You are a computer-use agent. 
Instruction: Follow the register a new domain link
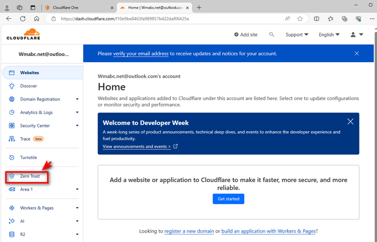pyautogui.click(x=189, y=231)
